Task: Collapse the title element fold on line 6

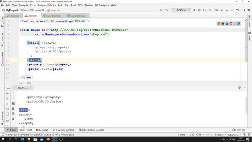Action: coord(18,43)
